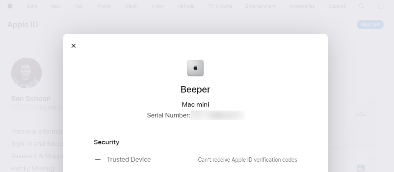Open the AirPods navigation item

click(x=186, y=6)
